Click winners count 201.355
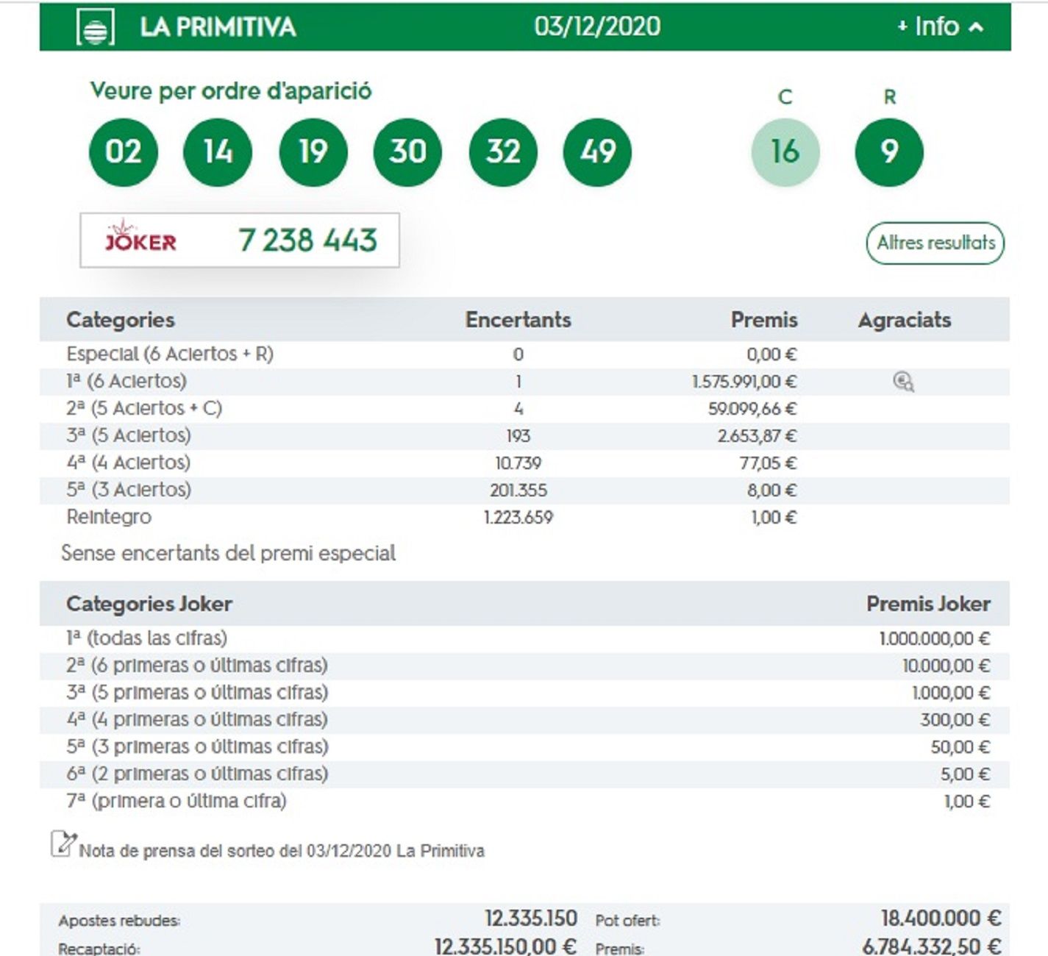1048x956 pixels. pos(518,491)
